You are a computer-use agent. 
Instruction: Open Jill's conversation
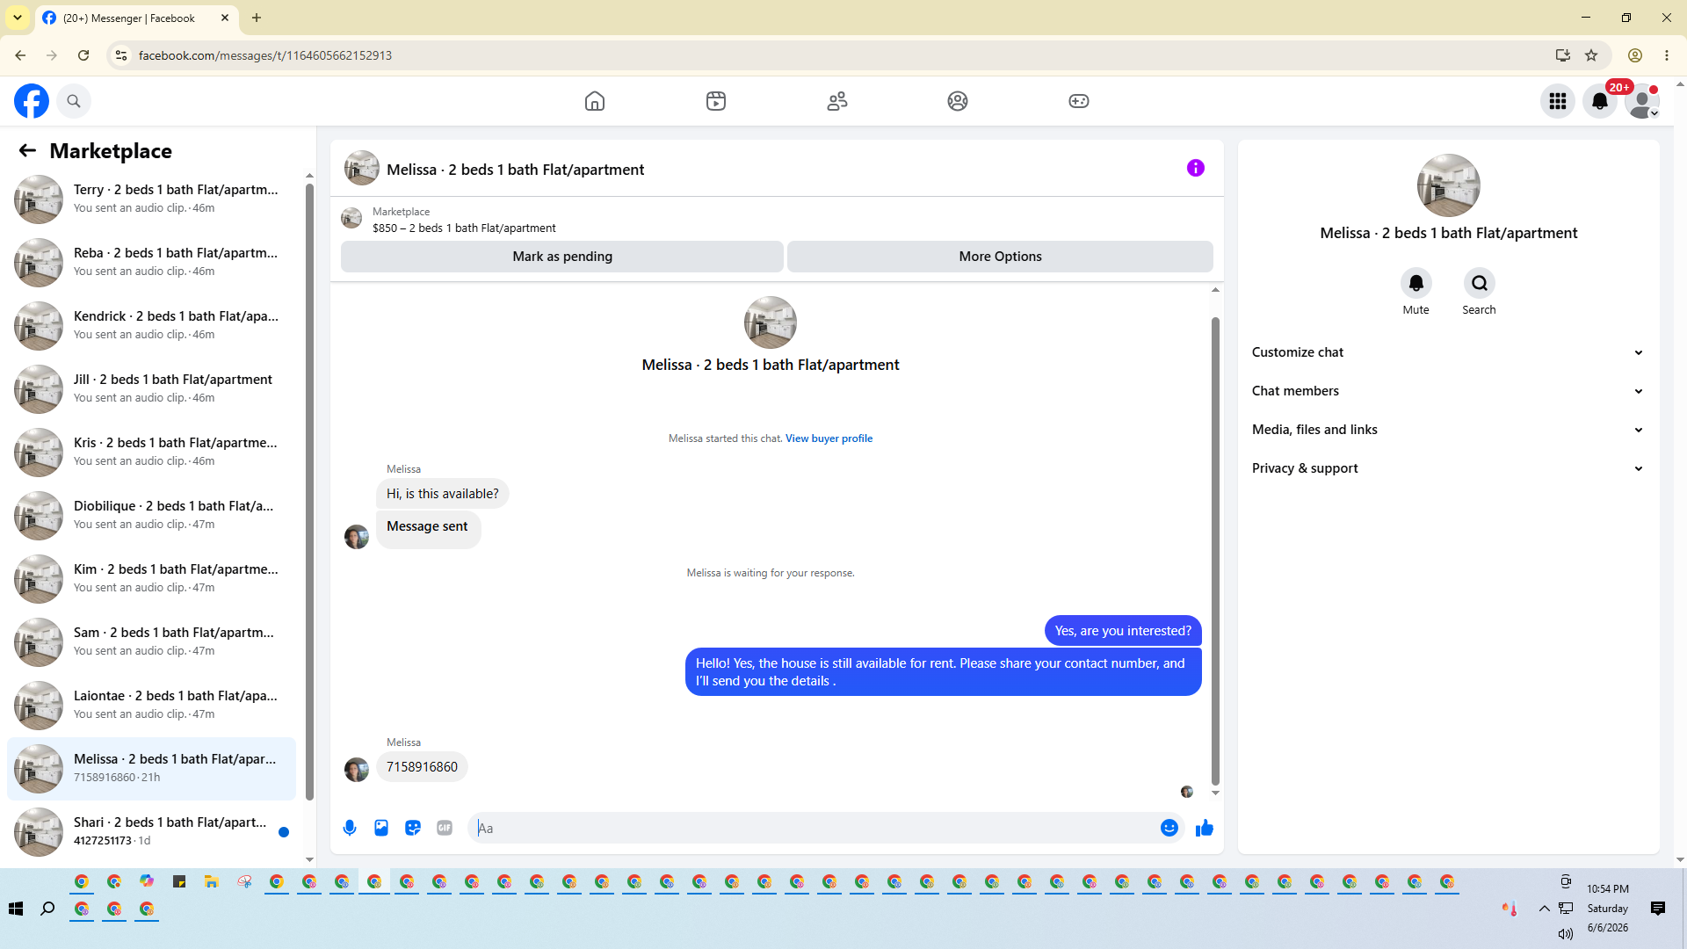click(151, 389)
